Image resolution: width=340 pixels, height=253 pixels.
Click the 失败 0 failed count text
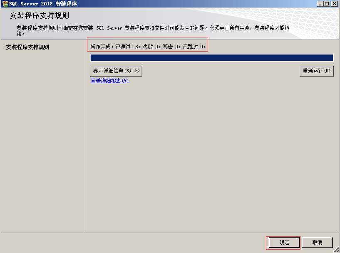click(x=151, y=47)
